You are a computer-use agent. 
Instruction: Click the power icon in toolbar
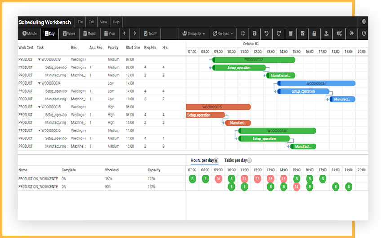coord(364,34)
